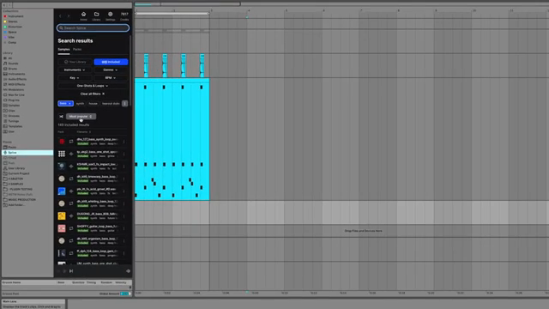Viewport: 549px width, 309px height.
Task: Select Space collection in browser
Action: click(12, 33)
